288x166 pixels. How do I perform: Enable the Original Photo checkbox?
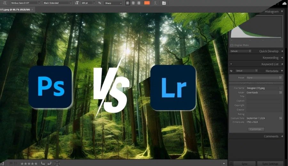[232, 45]
